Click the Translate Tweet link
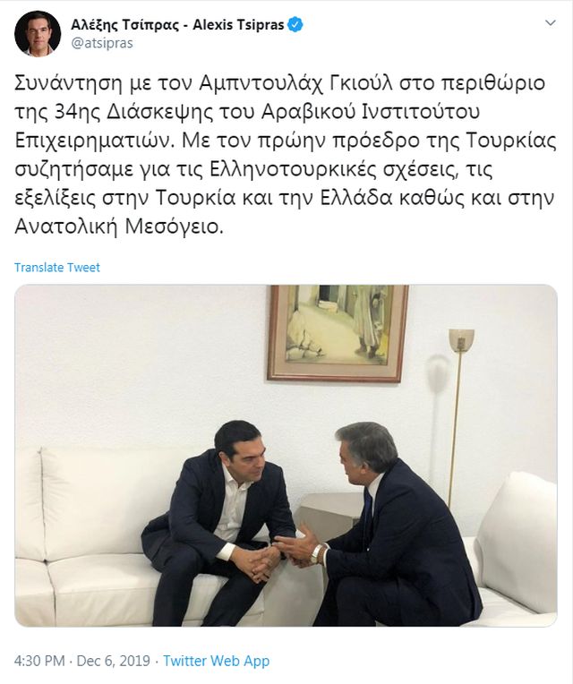 pyautogui.click(x=57, y=267)
